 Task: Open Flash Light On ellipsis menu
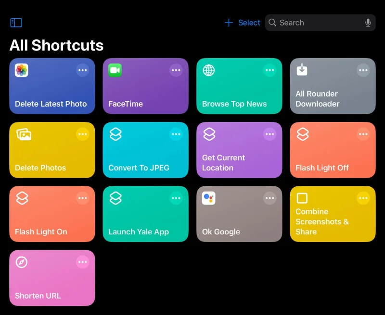[x=82, y=198]
